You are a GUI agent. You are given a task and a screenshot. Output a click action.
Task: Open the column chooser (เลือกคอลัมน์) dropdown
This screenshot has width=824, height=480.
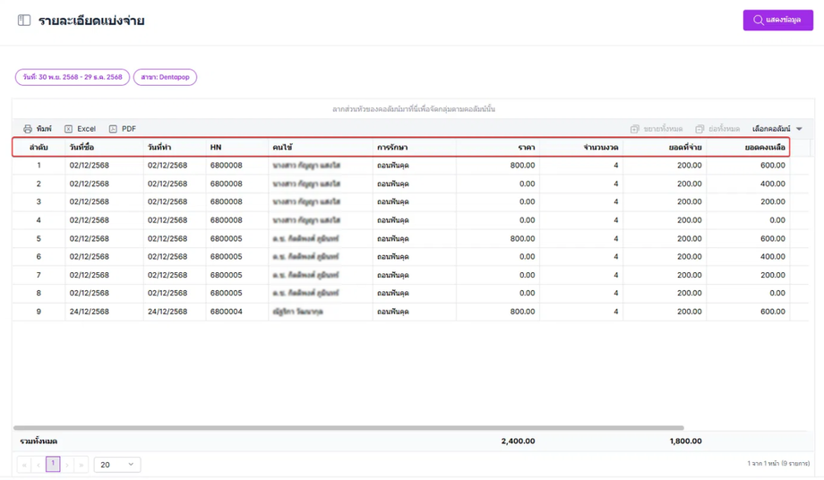click(777, 129)
